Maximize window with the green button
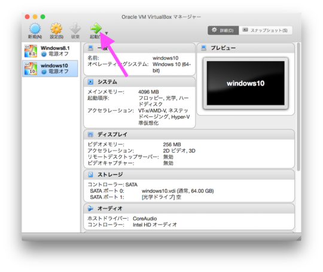The image size is (323, 272). pyautogui.click(x=42, y=17)
